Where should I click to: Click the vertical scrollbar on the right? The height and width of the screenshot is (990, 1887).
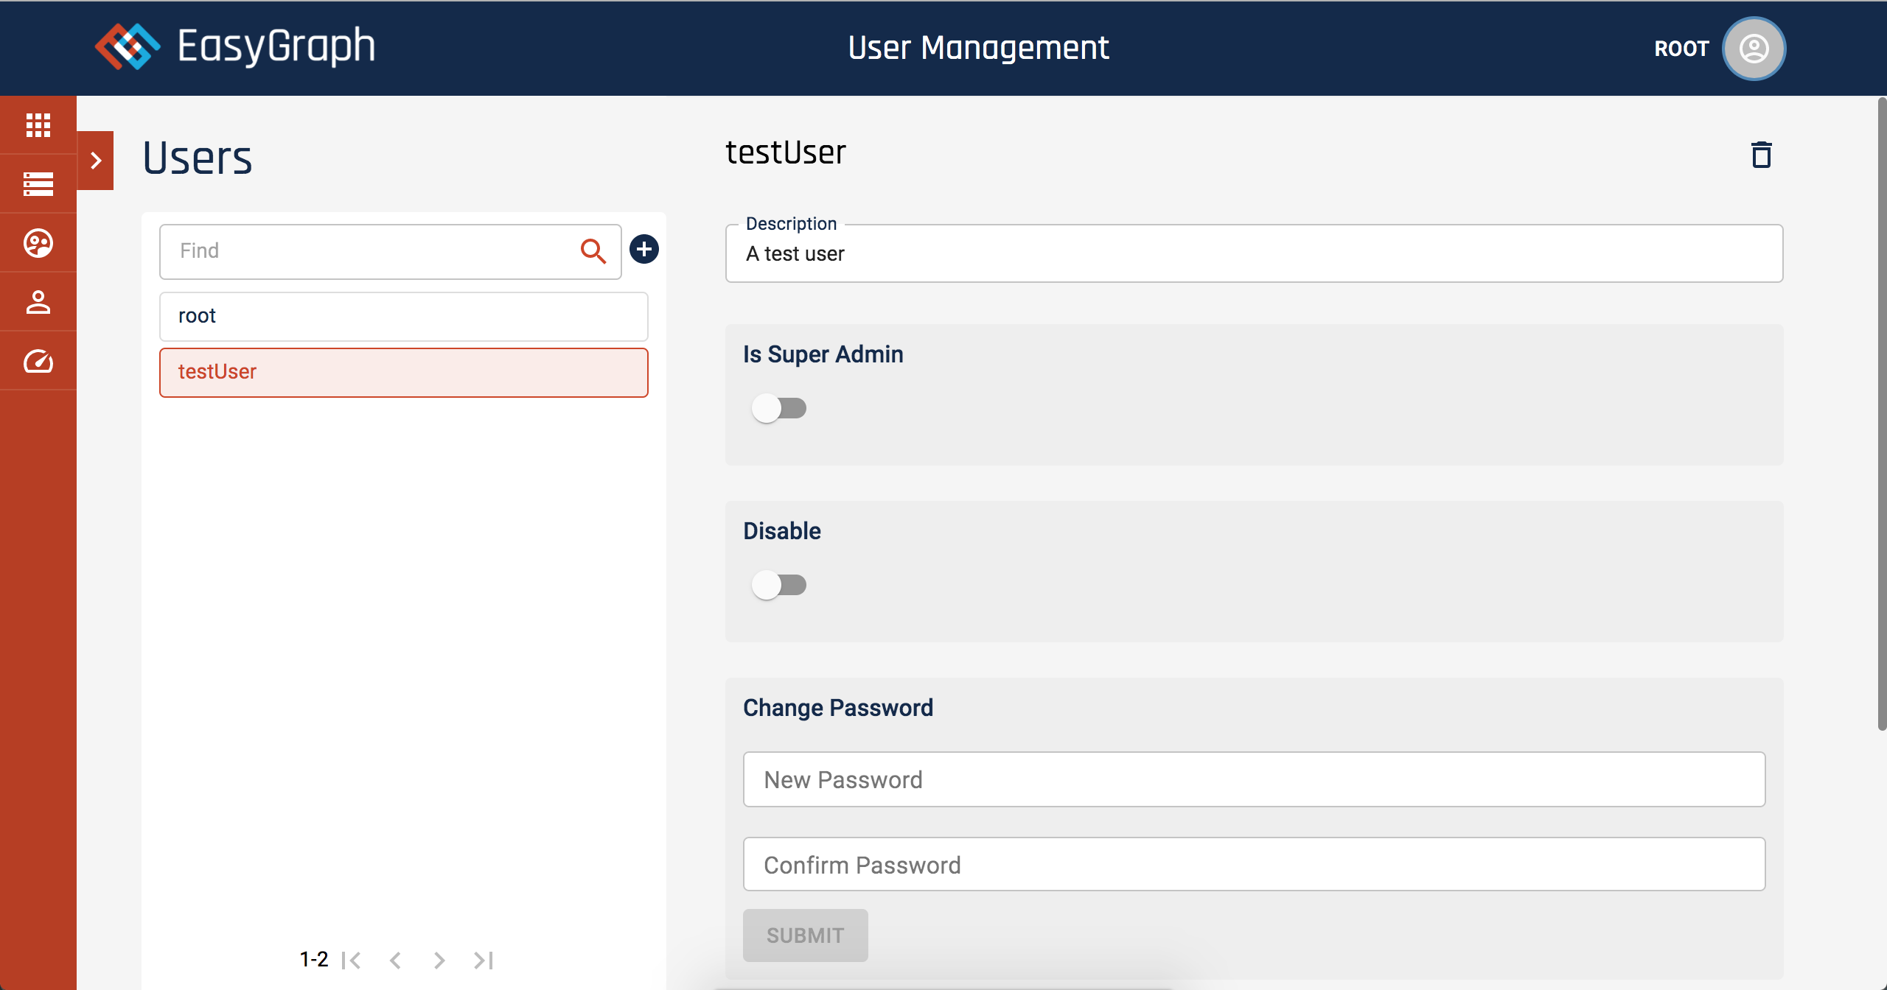pos(1881,412)
